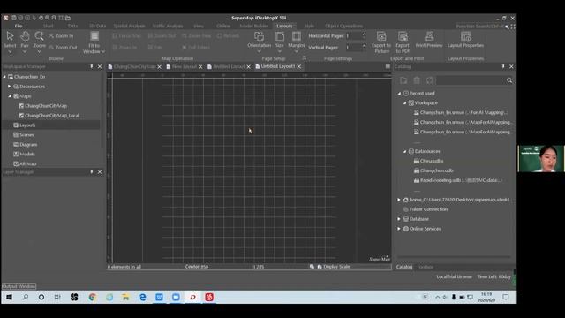Click Export to Picture

coord(381,42)
